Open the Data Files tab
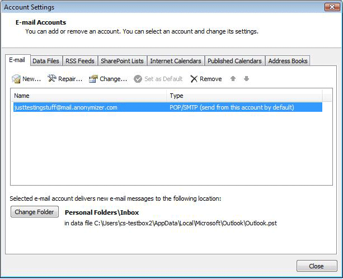This screenshot has width=343, height=279. 46,61
